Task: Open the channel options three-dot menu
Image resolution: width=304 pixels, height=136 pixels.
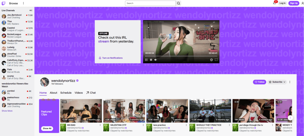Action: tap(290, 82)
